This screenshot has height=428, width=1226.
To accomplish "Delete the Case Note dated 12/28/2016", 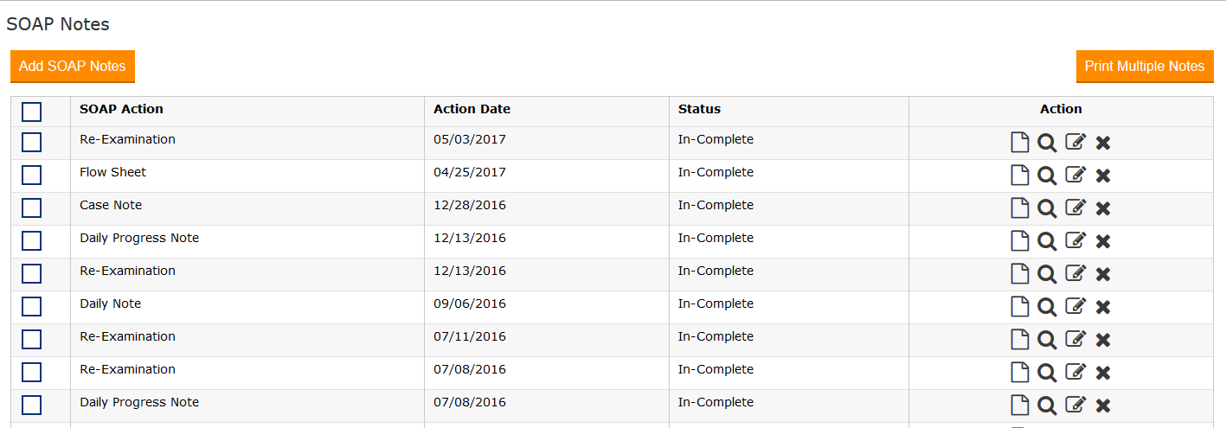I will 1103,208.
